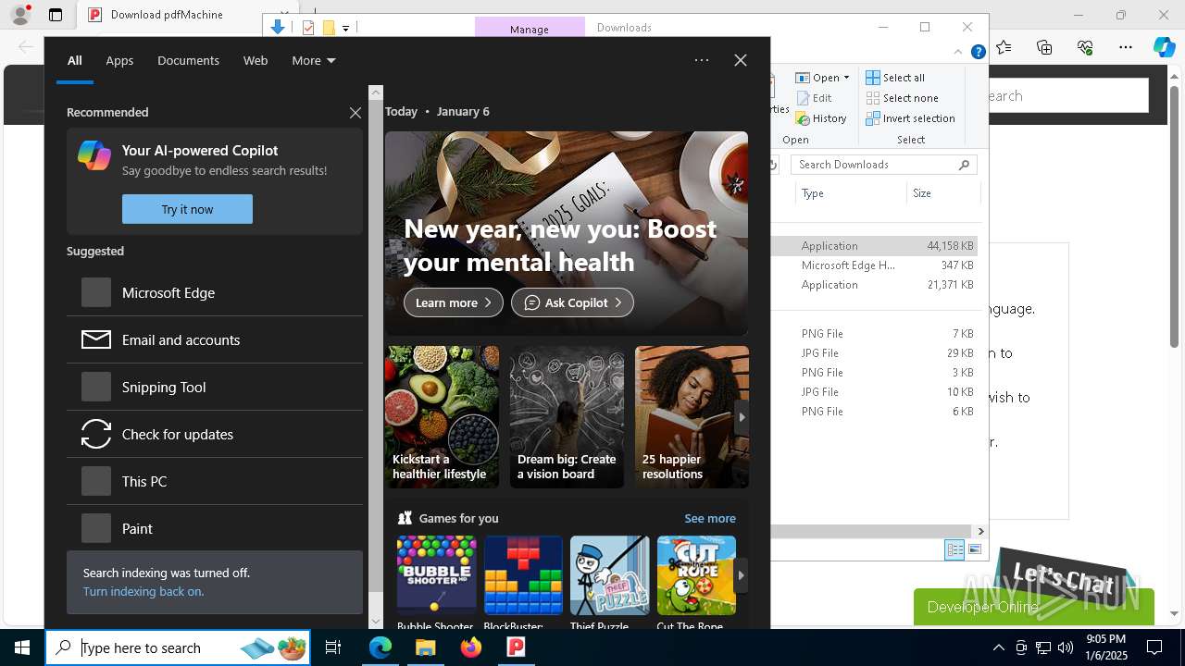Image resolution: width=1185 pixels, height=666 pixels.
Task: Click Select none in Explorer ribbon
Action: (902, 98)
